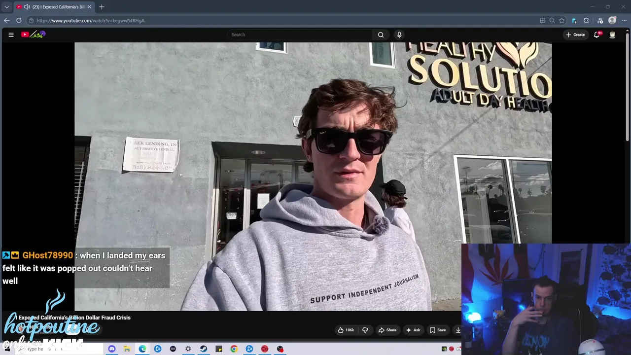
Task: Open Sticky Notes from the taskbar
Action: point(219,349)
